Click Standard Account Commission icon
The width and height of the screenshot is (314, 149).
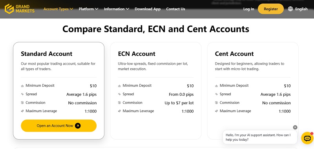[x=22, y=103]
